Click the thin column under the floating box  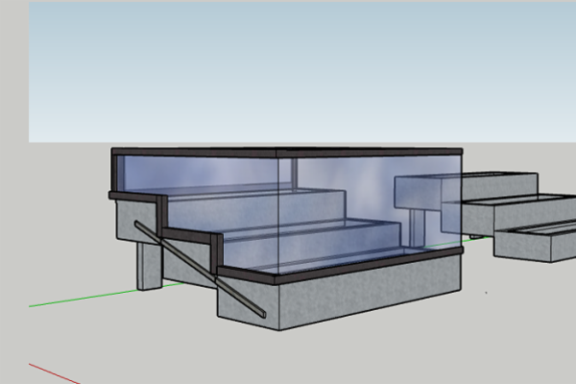tap(418, 230)
